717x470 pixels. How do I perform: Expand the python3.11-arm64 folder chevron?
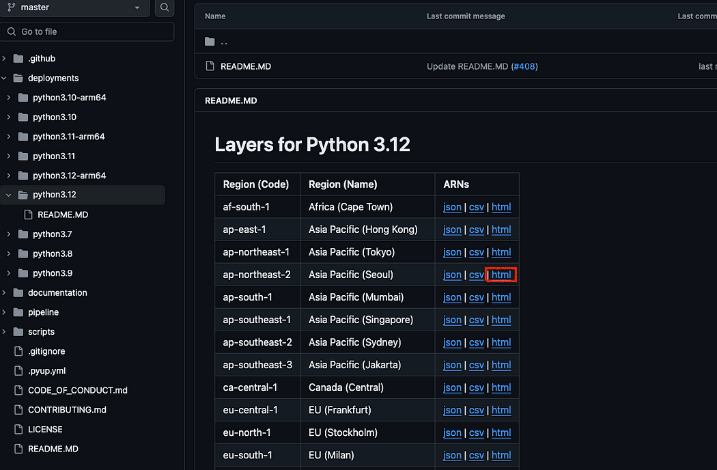point(9,137)
